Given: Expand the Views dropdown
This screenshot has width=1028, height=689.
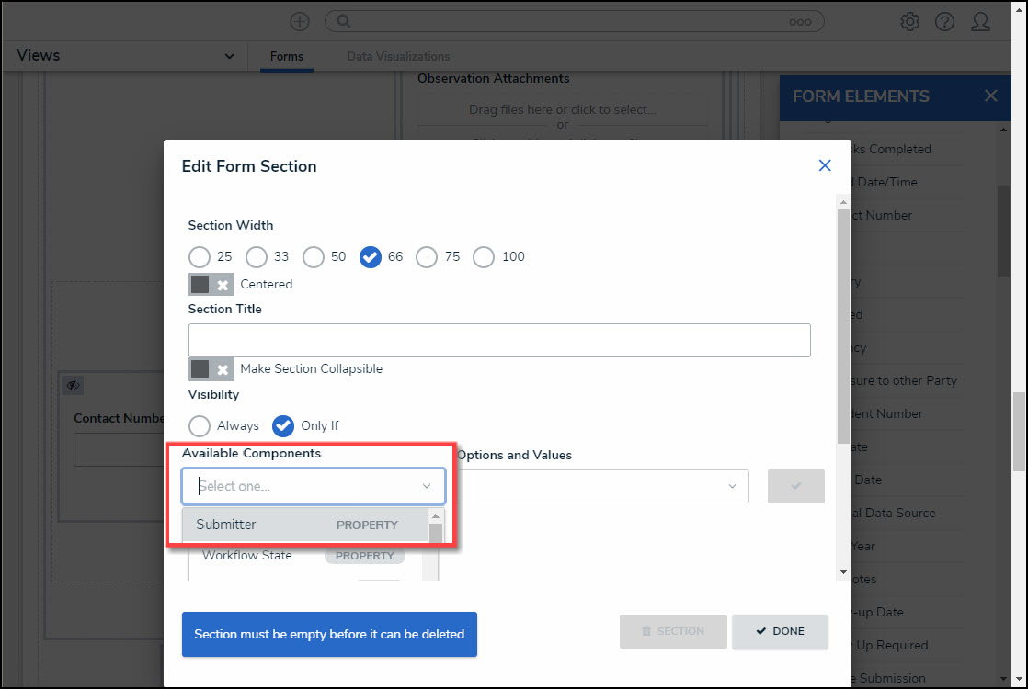Looking at the screenshot, I should (x=229, y=56).
